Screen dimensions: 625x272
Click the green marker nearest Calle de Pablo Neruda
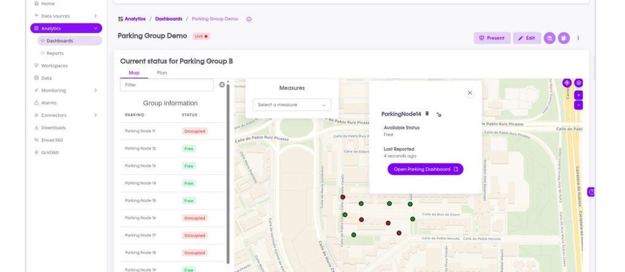(x=353, y=235)
